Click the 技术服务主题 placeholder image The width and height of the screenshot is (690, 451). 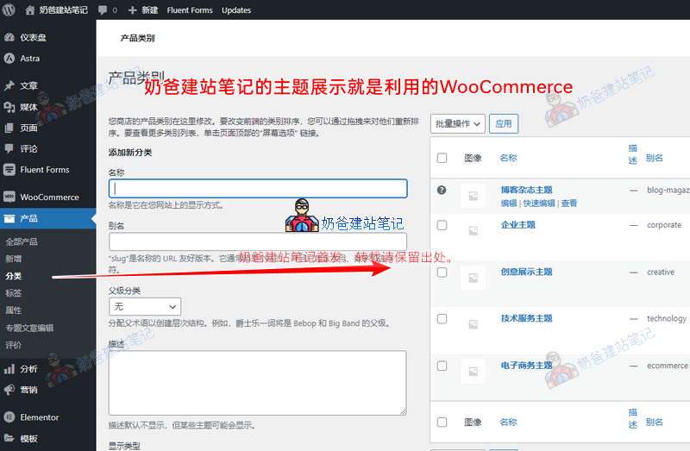473,324
